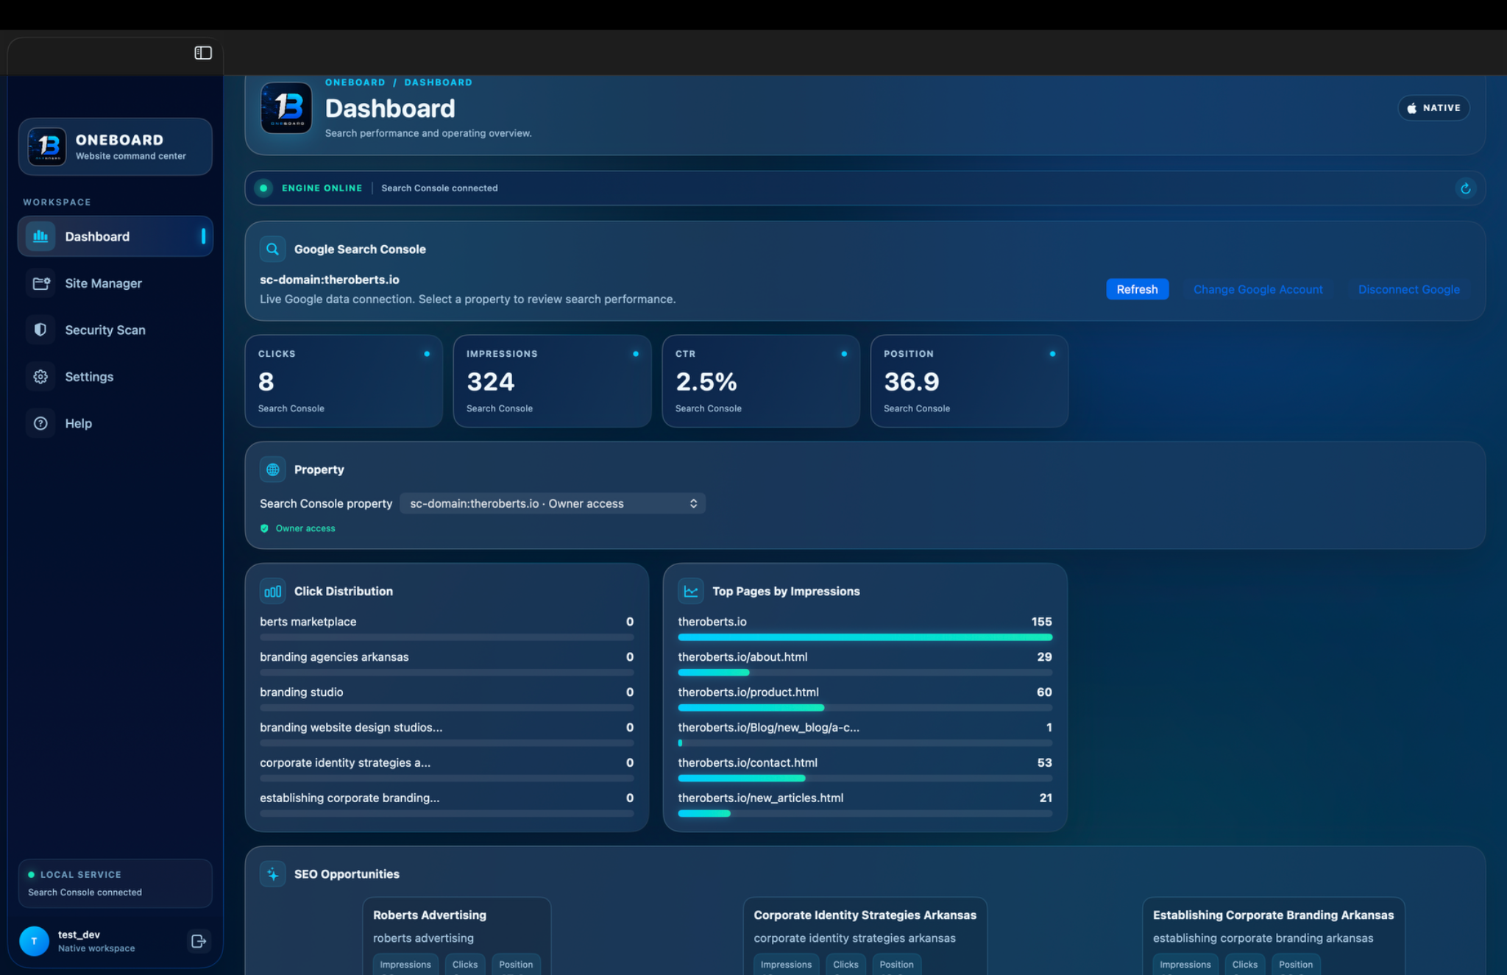Click the Site Manager folder icon
The height and width of the screenshot is (975, 1507).
[40, 283]
